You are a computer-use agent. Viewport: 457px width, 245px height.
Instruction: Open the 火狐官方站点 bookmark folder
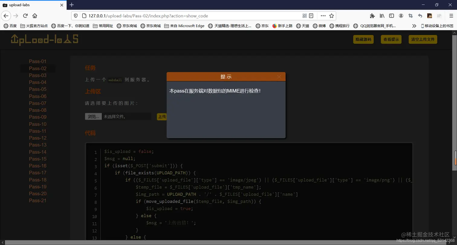[34, 26]
